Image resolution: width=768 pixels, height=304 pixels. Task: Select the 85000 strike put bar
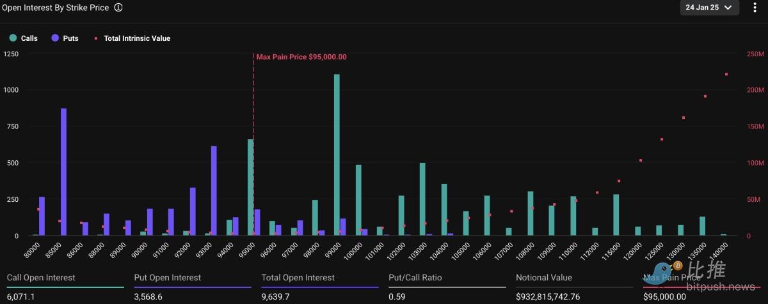tap(63, 172)
